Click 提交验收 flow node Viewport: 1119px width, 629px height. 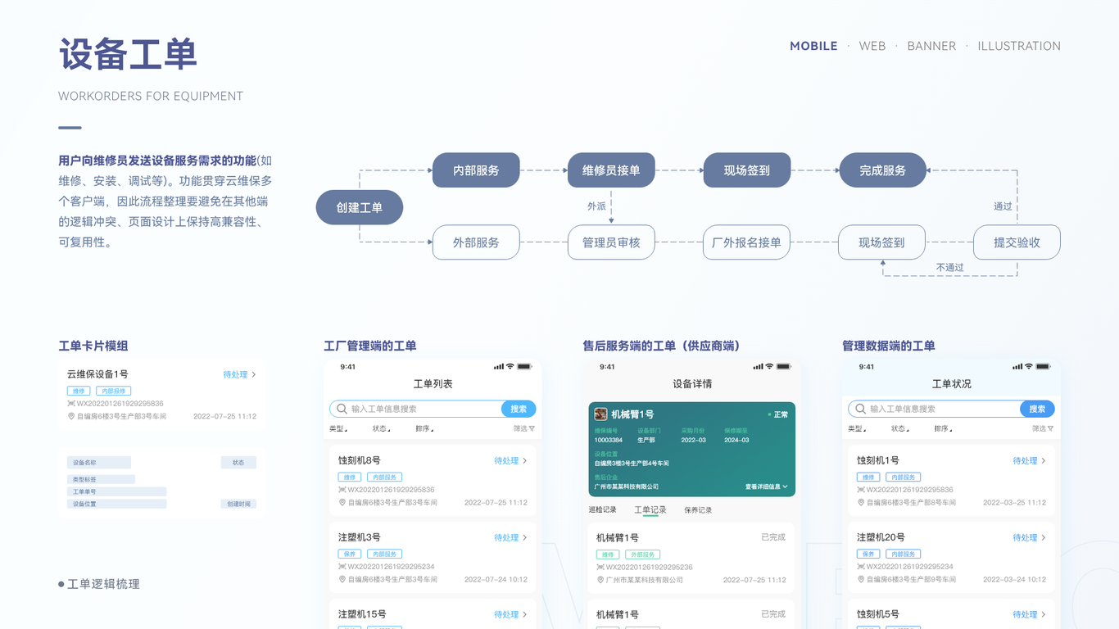click(1017, 242)
